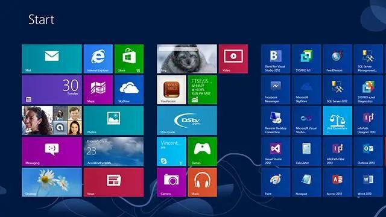
Task: Open the Music headphones tile
Action: point(203,182)
